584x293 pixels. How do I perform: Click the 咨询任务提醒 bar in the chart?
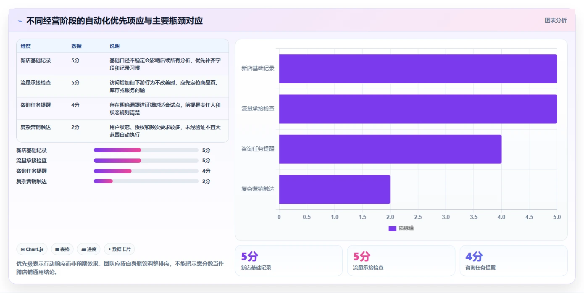click(x=390, y=149)
